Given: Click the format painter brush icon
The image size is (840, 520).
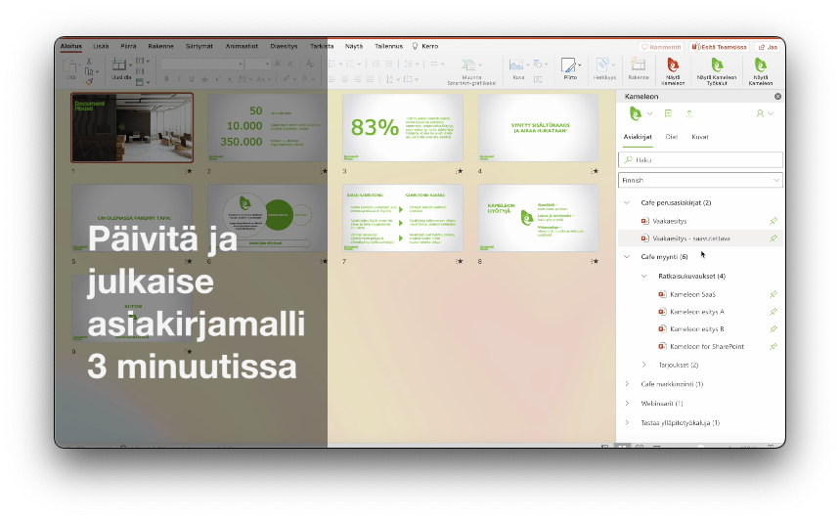Looking at the screenshot, I should pyautogui.click(x=89, y=81).
